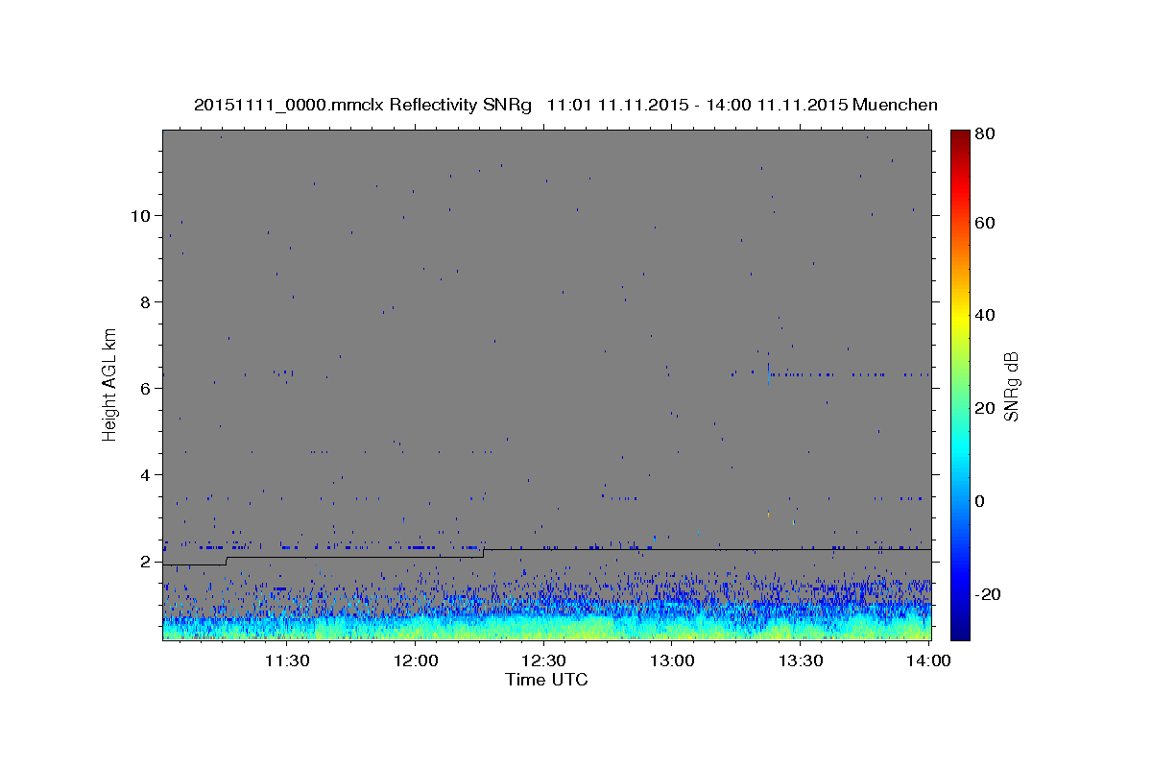This screenshot has width=1152, height=768.
Task: Click the 13:30 time tick label
Action: (x=800, y=660)
